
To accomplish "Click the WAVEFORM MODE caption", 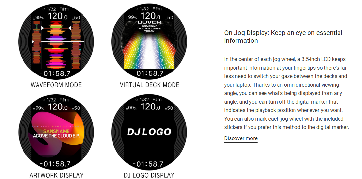I will [56, 85].
